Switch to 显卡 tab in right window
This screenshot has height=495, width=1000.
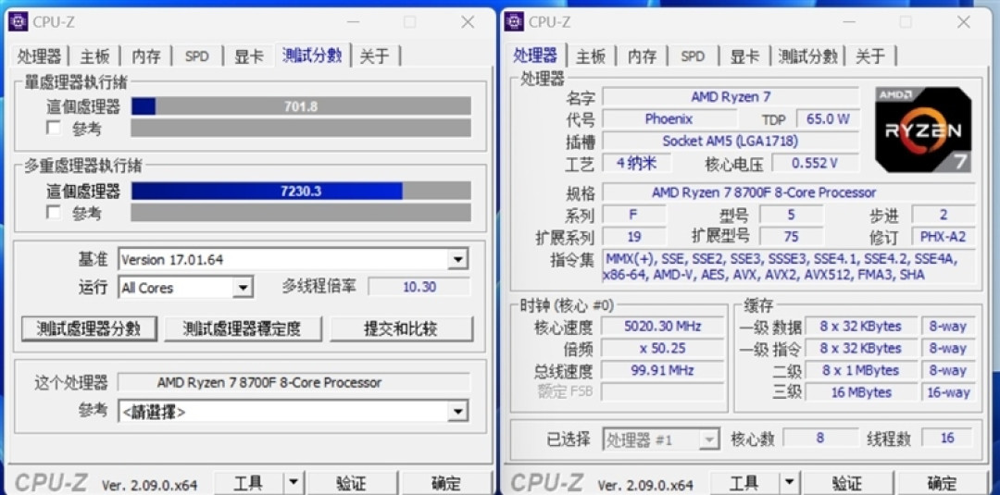pos(744,56)
